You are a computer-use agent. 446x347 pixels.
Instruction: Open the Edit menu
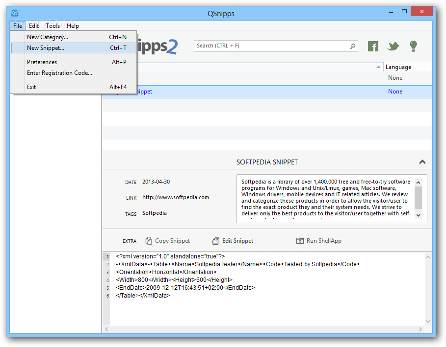click(33, 26)
